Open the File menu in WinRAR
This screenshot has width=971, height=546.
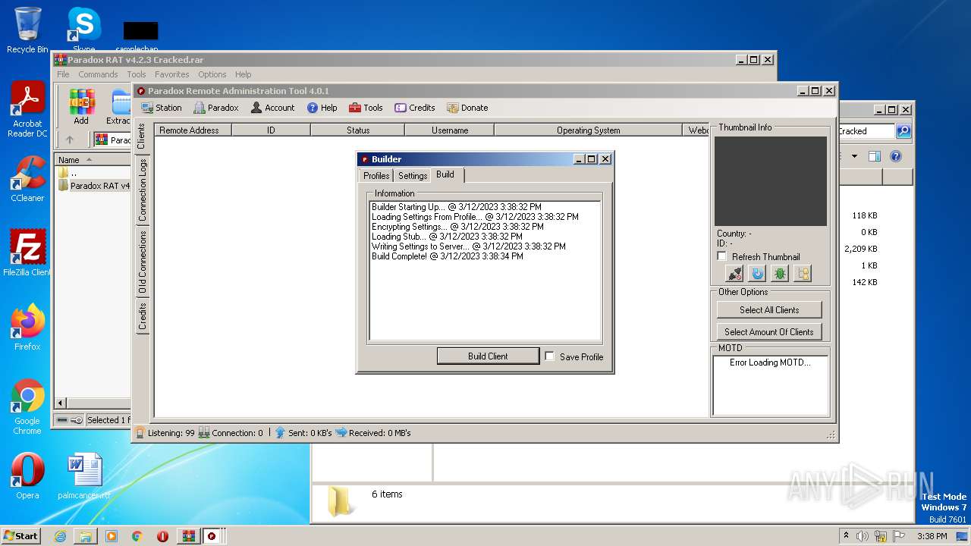point(63,74)
